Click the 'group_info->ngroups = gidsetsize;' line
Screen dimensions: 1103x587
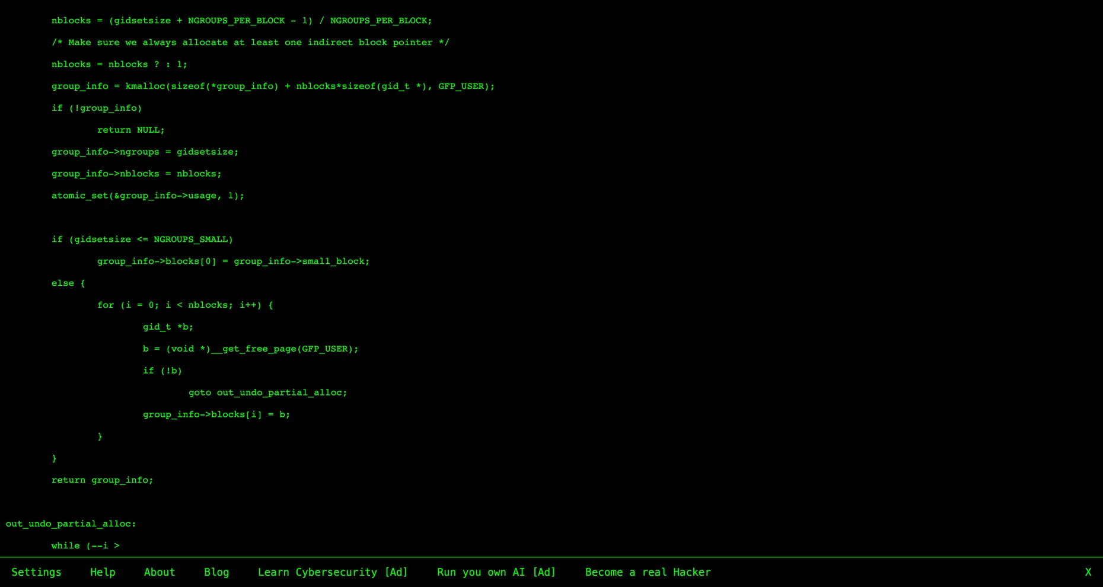[145, 152]
